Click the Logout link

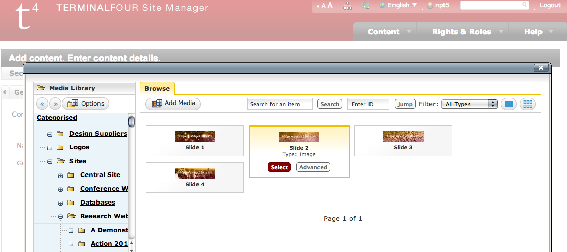tap(550, 5)
